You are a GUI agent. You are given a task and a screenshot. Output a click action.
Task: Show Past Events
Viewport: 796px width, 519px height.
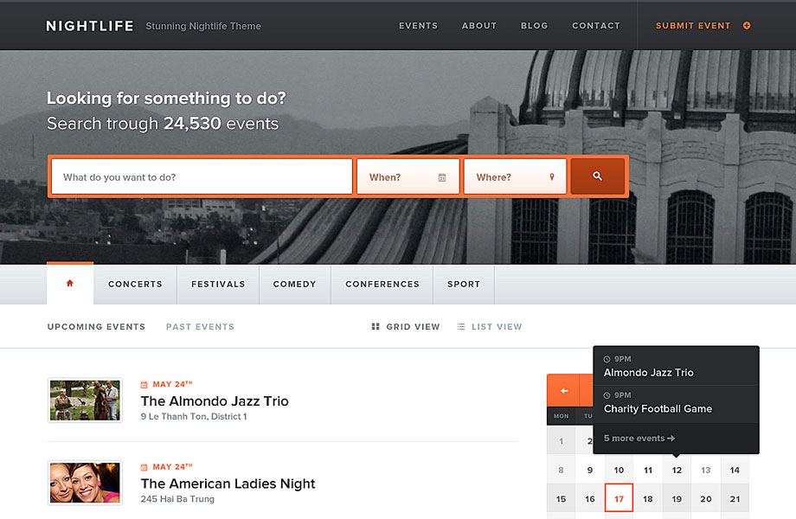point(200,327)
